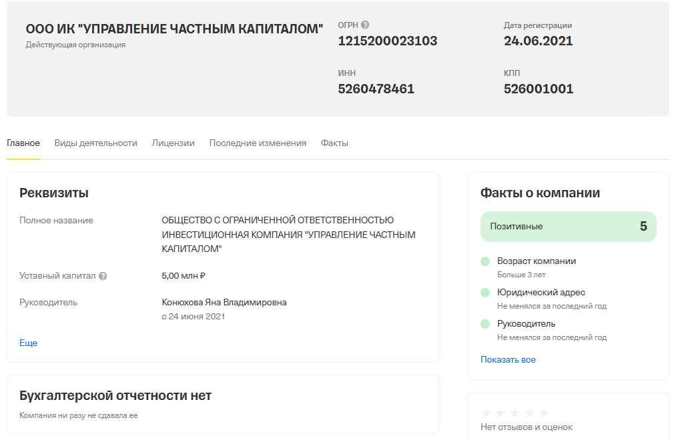Screen dimensions: 684x440
Task: Click the ОГРН number 1215200023103
Action: 387,41
